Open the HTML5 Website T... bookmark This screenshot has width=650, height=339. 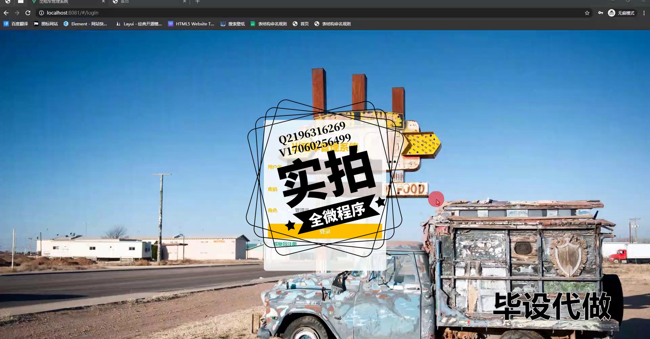(x=191, y=24)
